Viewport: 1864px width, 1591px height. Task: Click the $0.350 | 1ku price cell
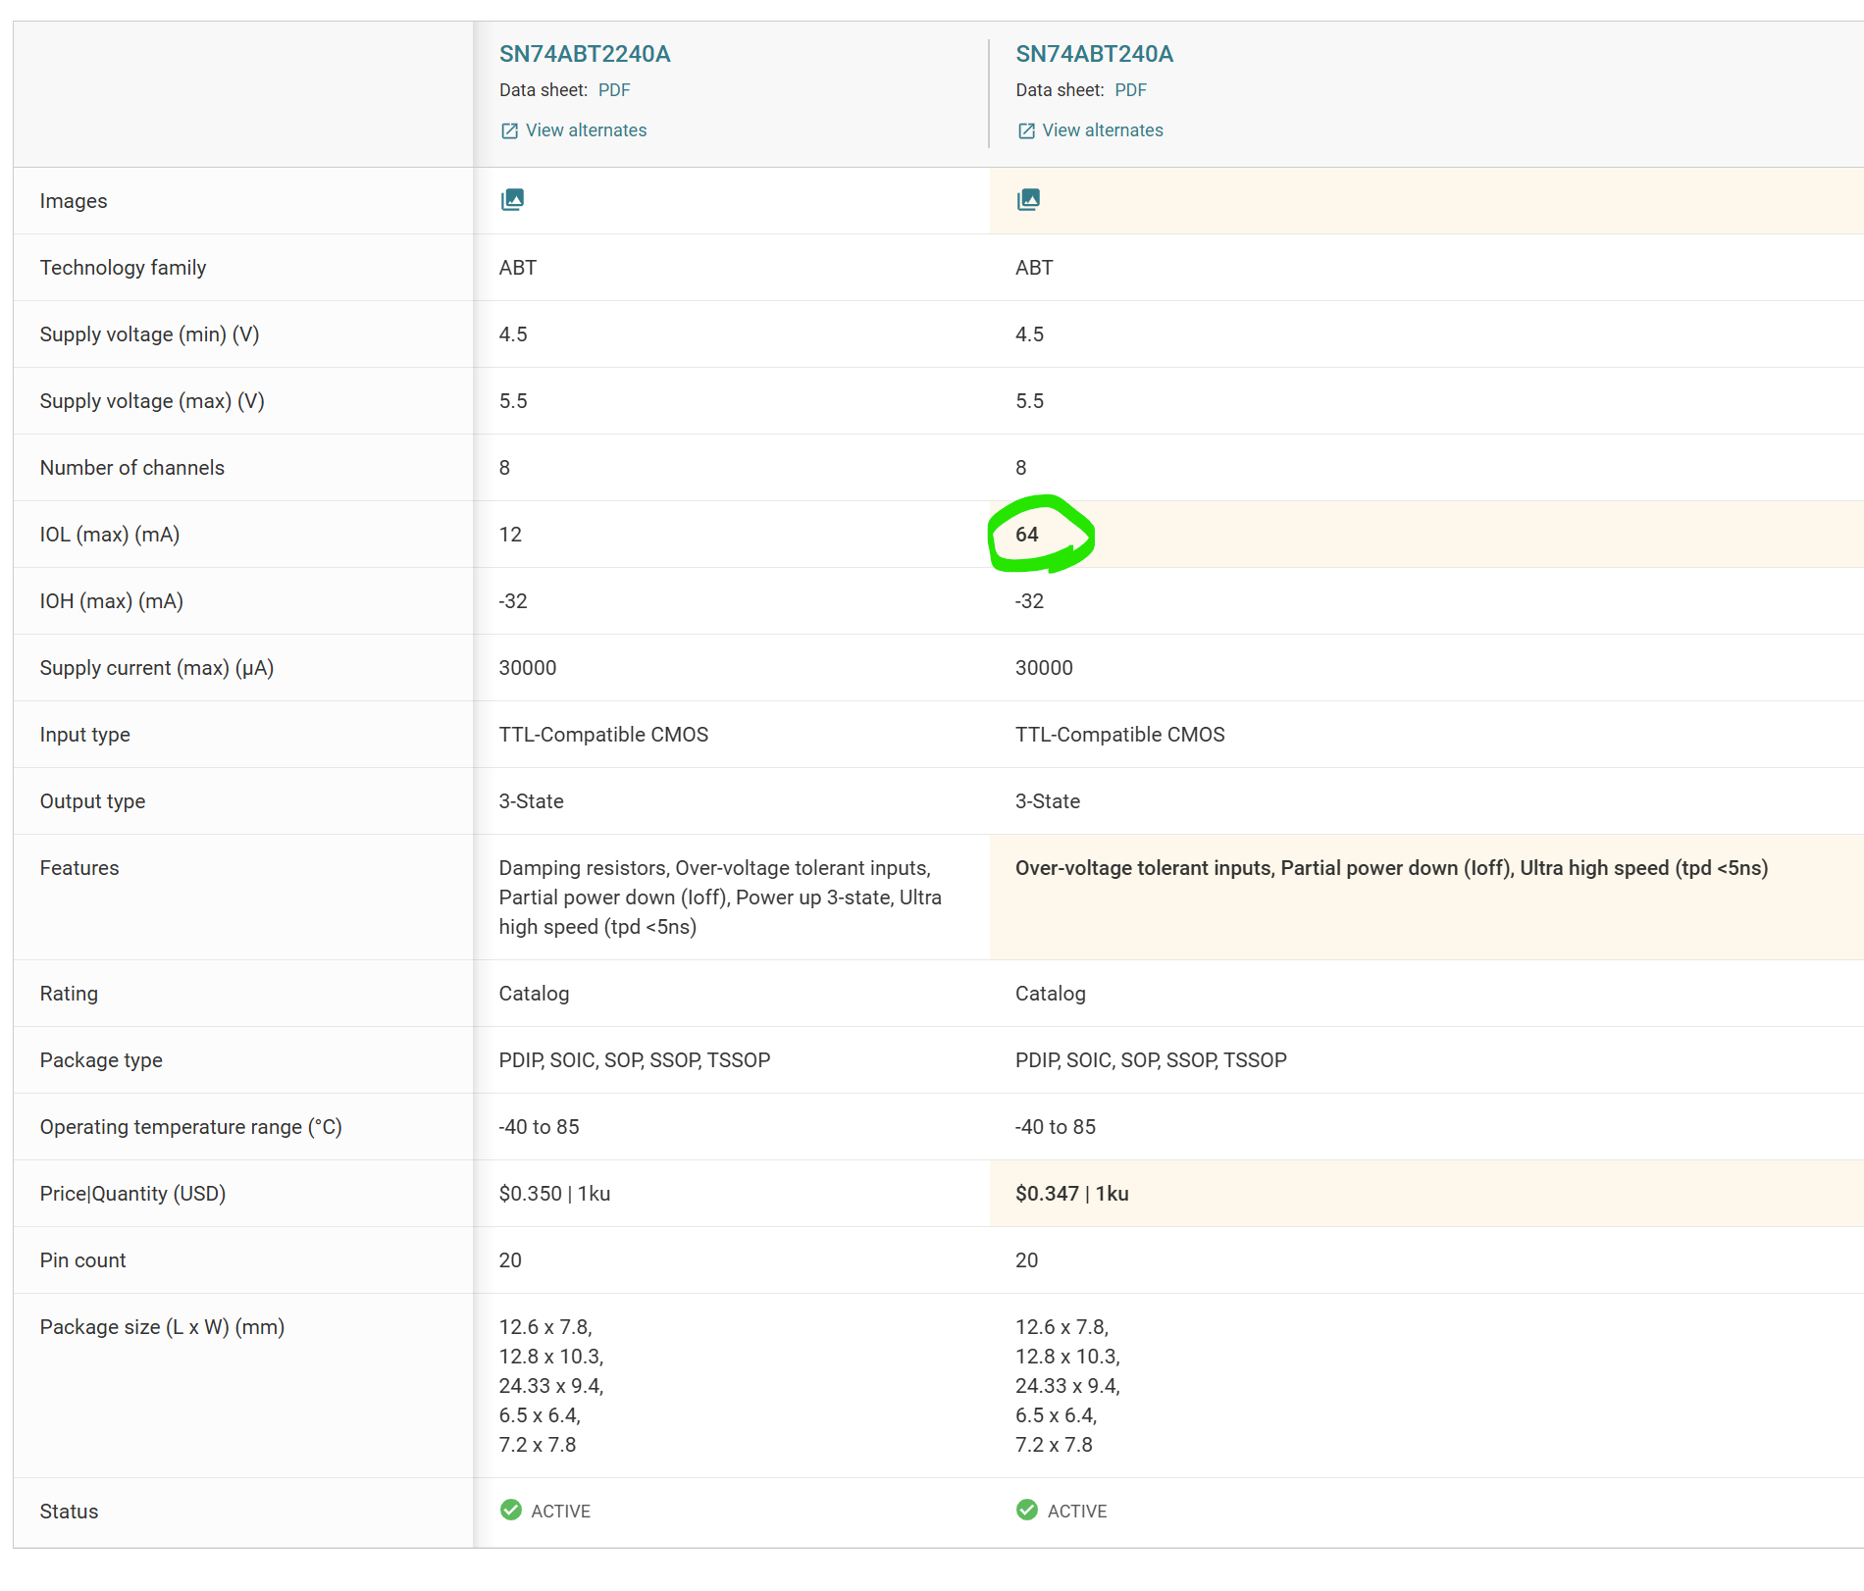click(x=554, y=1194)
